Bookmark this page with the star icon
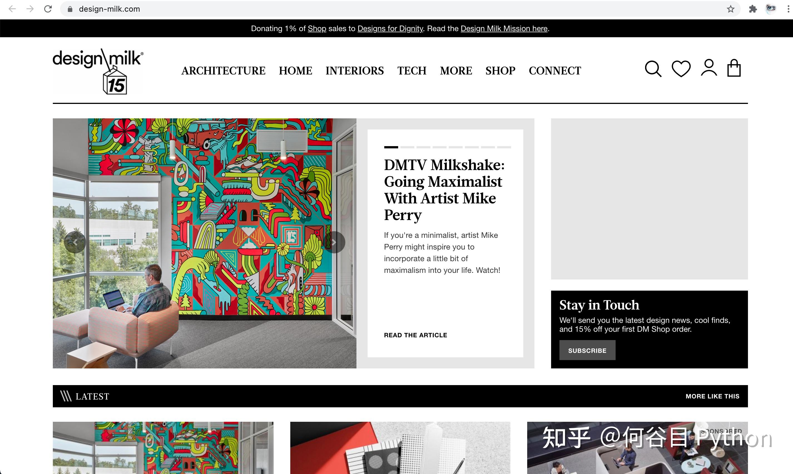This screenshot has width=793, height=474. click(730, 9)
